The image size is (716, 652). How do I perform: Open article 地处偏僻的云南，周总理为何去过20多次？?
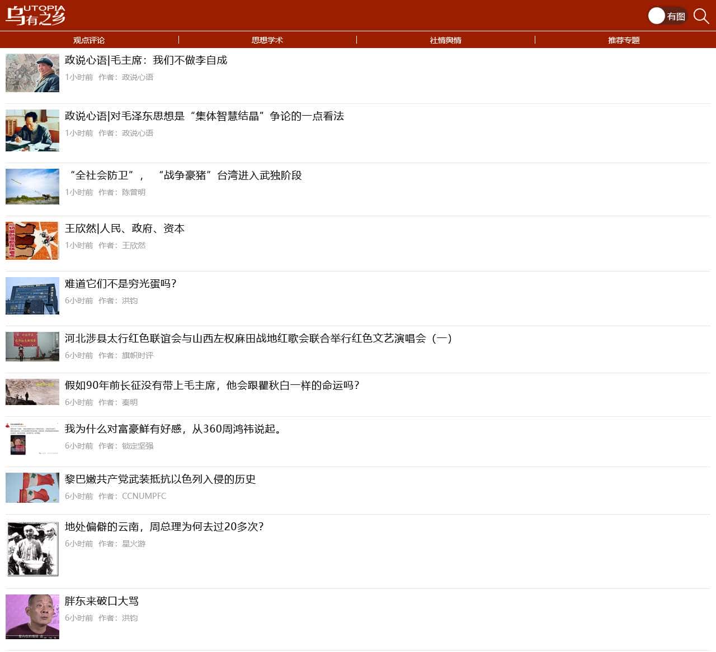coord(164,527)
